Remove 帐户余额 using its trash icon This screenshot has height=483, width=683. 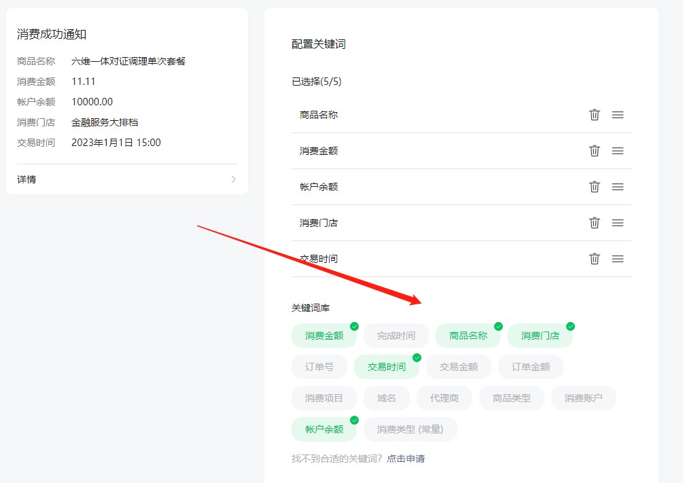(595, 187)
